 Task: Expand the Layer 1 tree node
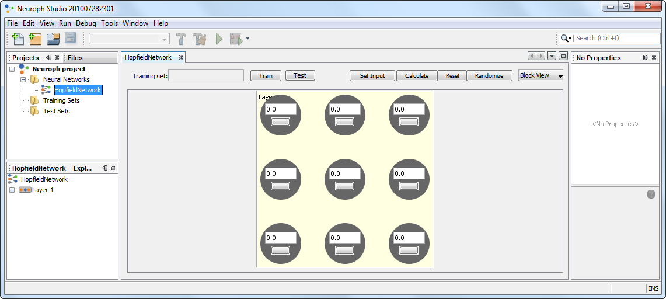[12, 190]
